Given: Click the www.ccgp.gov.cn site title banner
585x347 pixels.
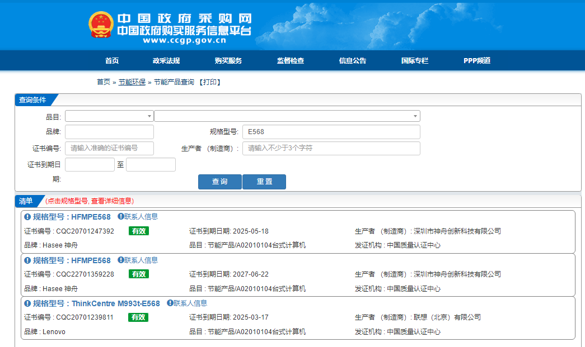Looking at the screenshot, I should coord(184,41).
